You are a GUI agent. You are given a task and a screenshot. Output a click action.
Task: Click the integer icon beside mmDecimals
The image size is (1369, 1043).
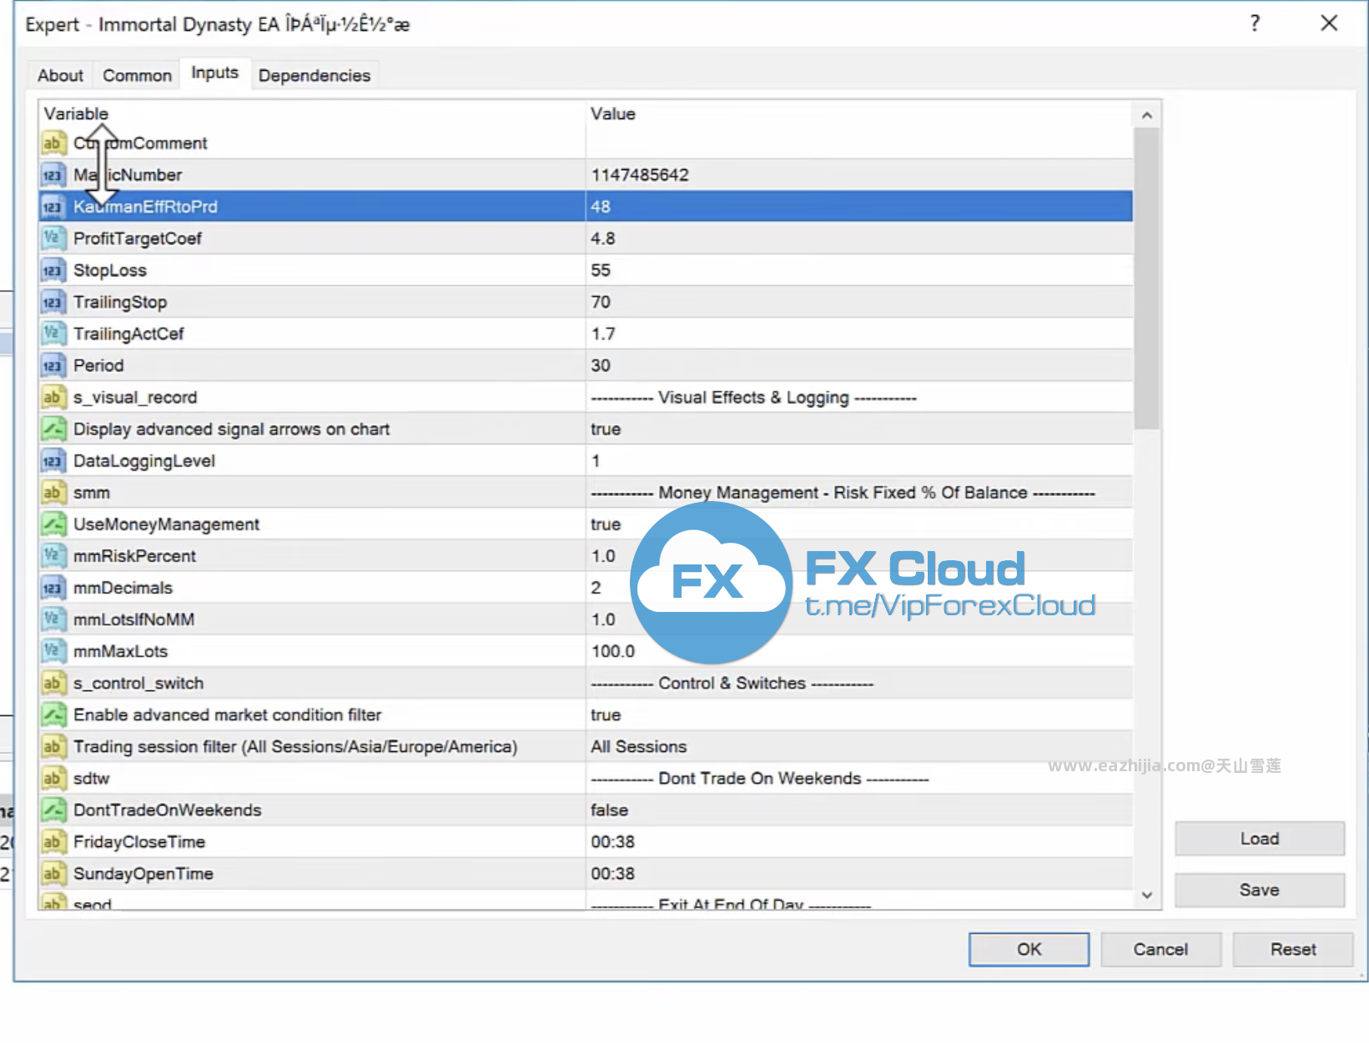click(53, 588)
